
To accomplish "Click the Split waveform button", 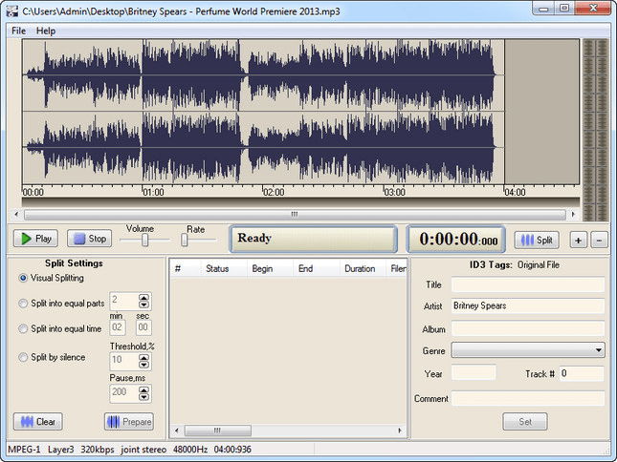I will click(x=537, y=240).
